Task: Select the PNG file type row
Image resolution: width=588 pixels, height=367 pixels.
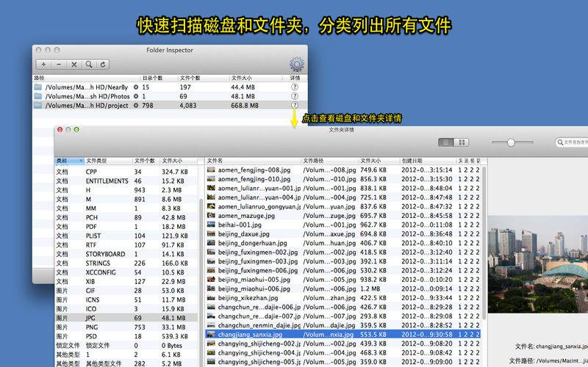Action: pyautogui.click(x=125, y=327)
